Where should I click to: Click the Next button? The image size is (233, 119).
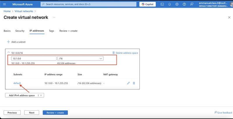point(32,113)
